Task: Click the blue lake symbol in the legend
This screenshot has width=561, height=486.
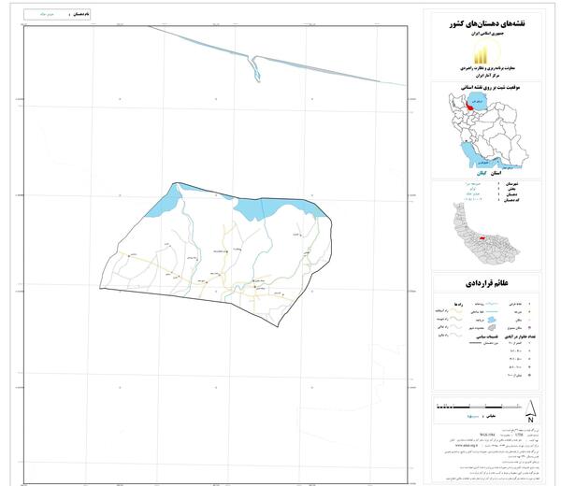Action: point(492,320)
